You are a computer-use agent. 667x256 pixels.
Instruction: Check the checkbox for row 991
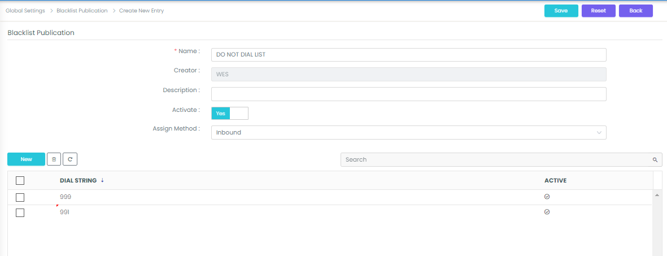click(x=20, y=212)
